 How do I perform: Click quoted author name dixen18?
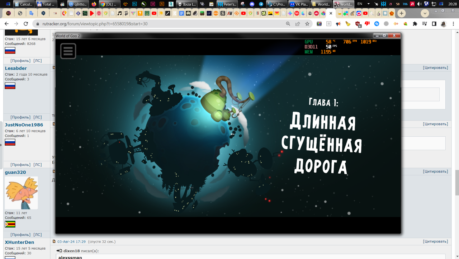pyautogui.click(x=71, y=251)
